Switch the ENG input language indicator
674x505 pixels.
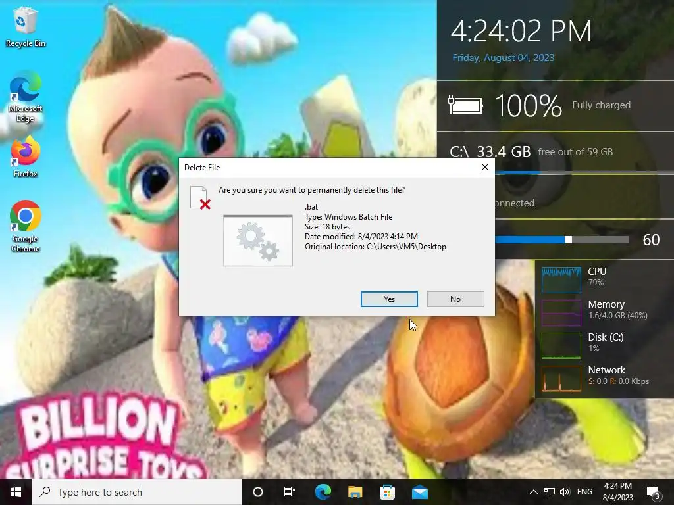pos(584,492)
